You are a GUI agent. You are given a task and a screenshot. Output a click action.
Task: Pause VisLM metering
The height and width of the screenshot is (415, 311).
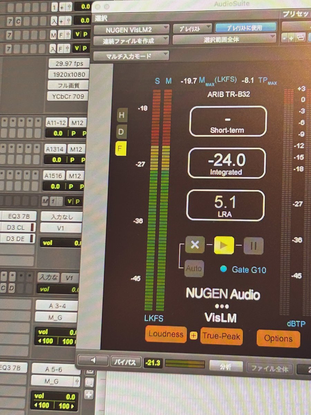253,246
